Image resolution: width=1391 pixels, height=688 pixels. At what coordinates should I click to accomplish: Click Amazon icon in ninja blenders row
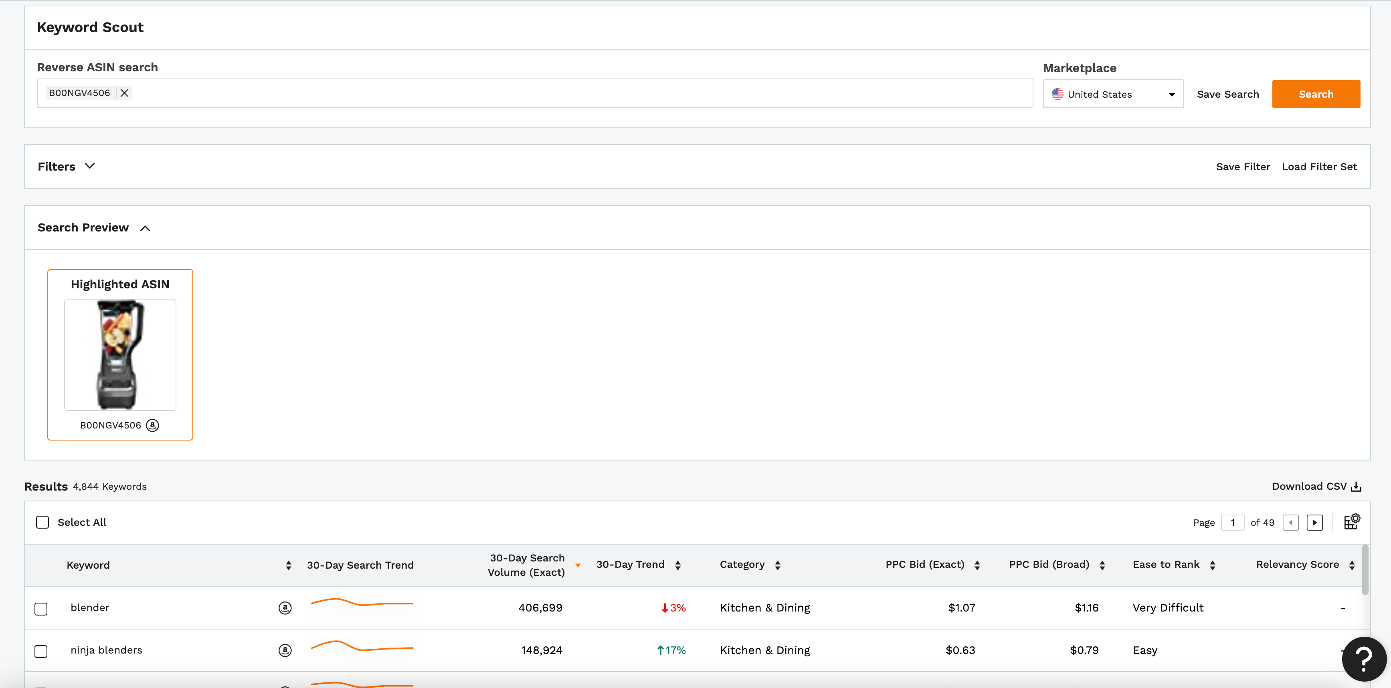285,650
